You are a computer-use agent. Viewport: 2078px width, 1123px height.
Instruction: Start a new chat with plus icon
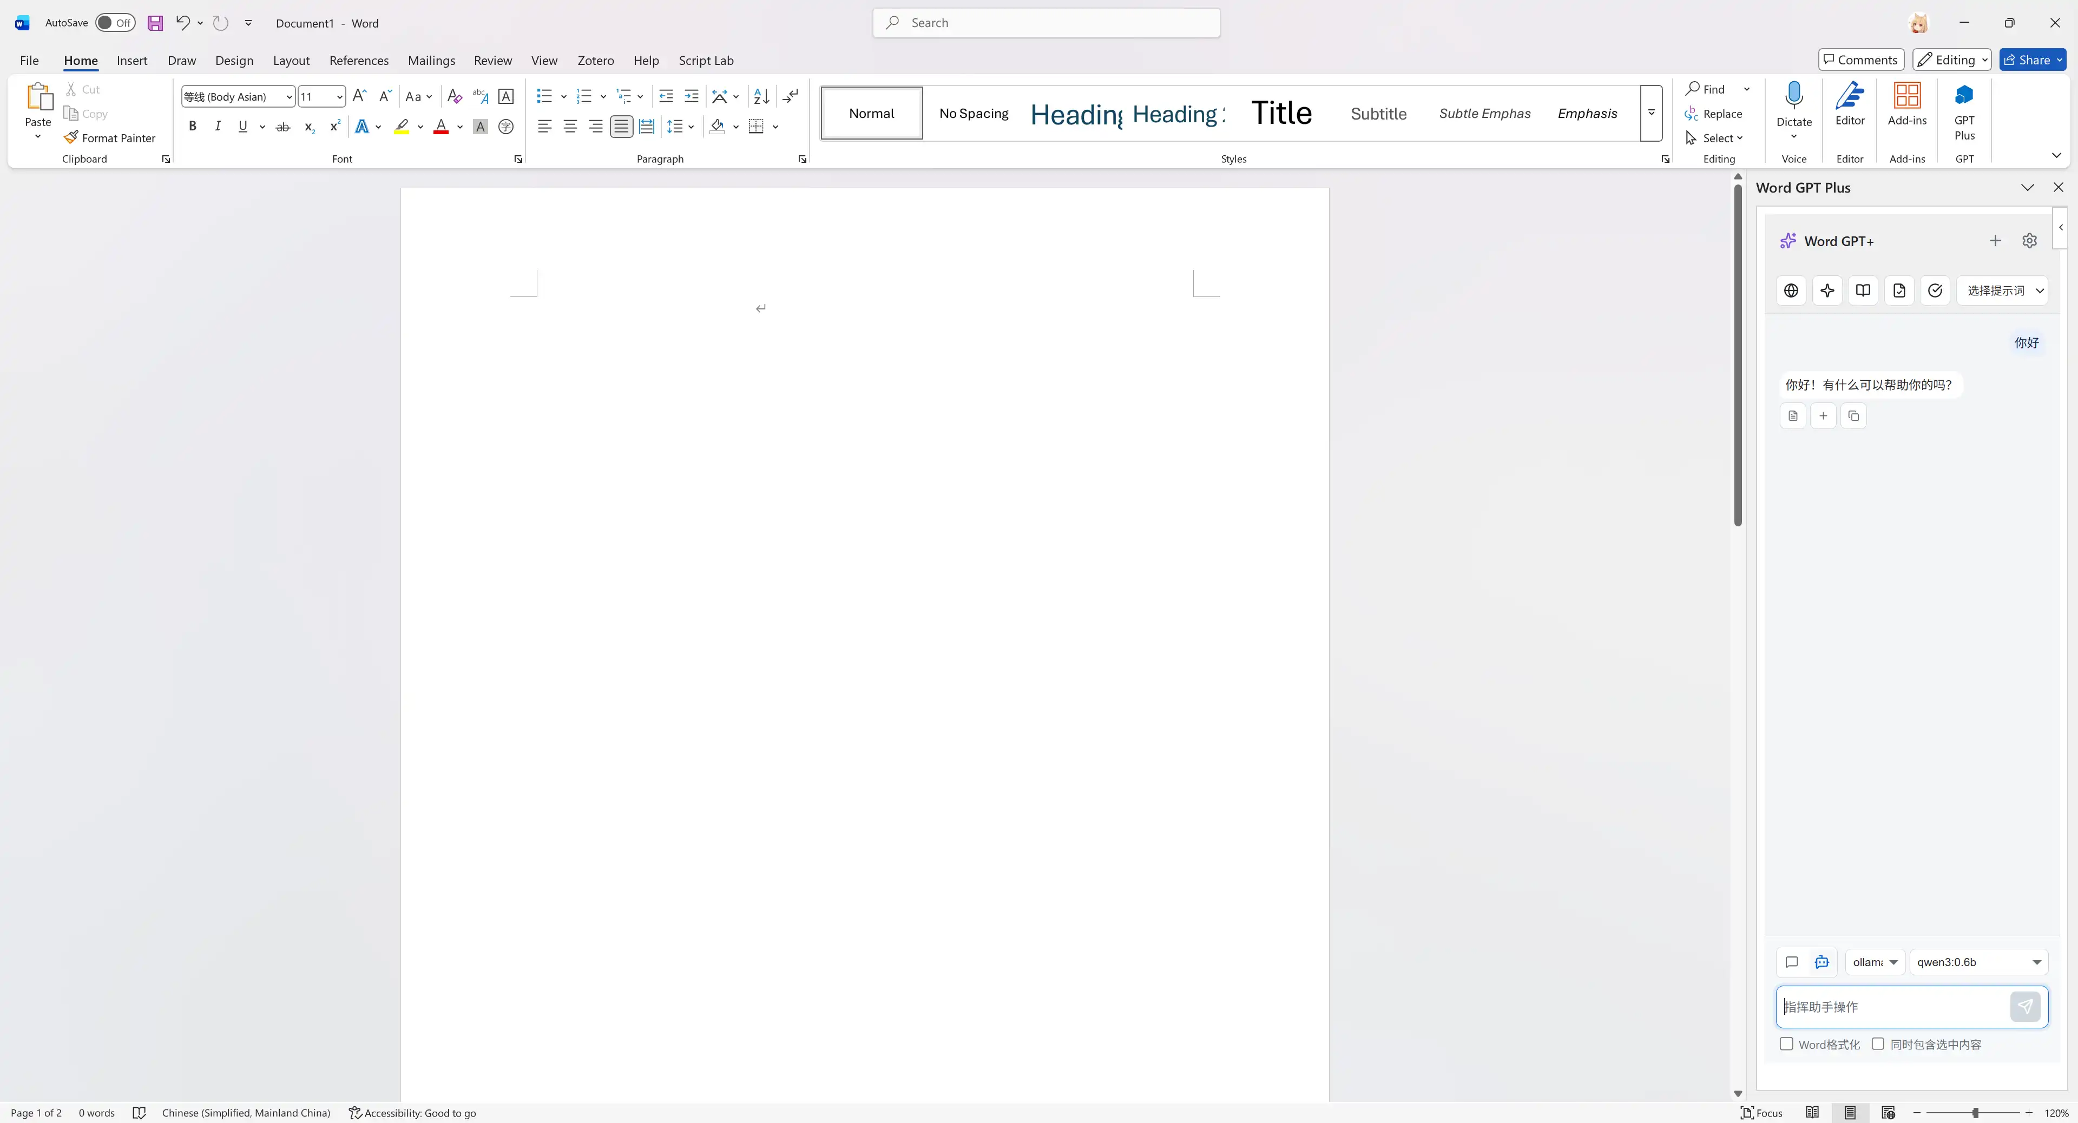(x=1995, y=241)
